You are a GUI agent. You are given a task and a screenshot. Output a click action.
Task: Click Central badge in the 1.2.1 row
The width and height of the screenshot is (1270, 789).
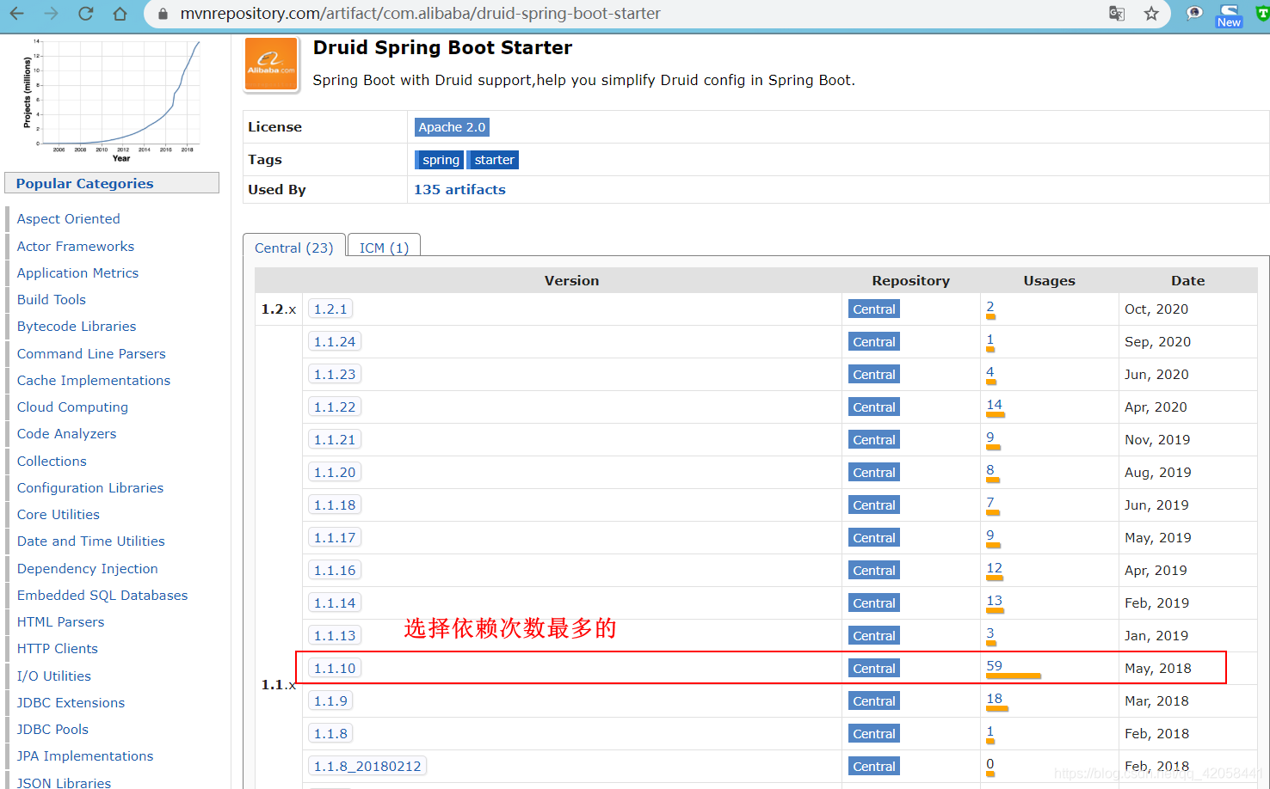click(x=874, y=309)
